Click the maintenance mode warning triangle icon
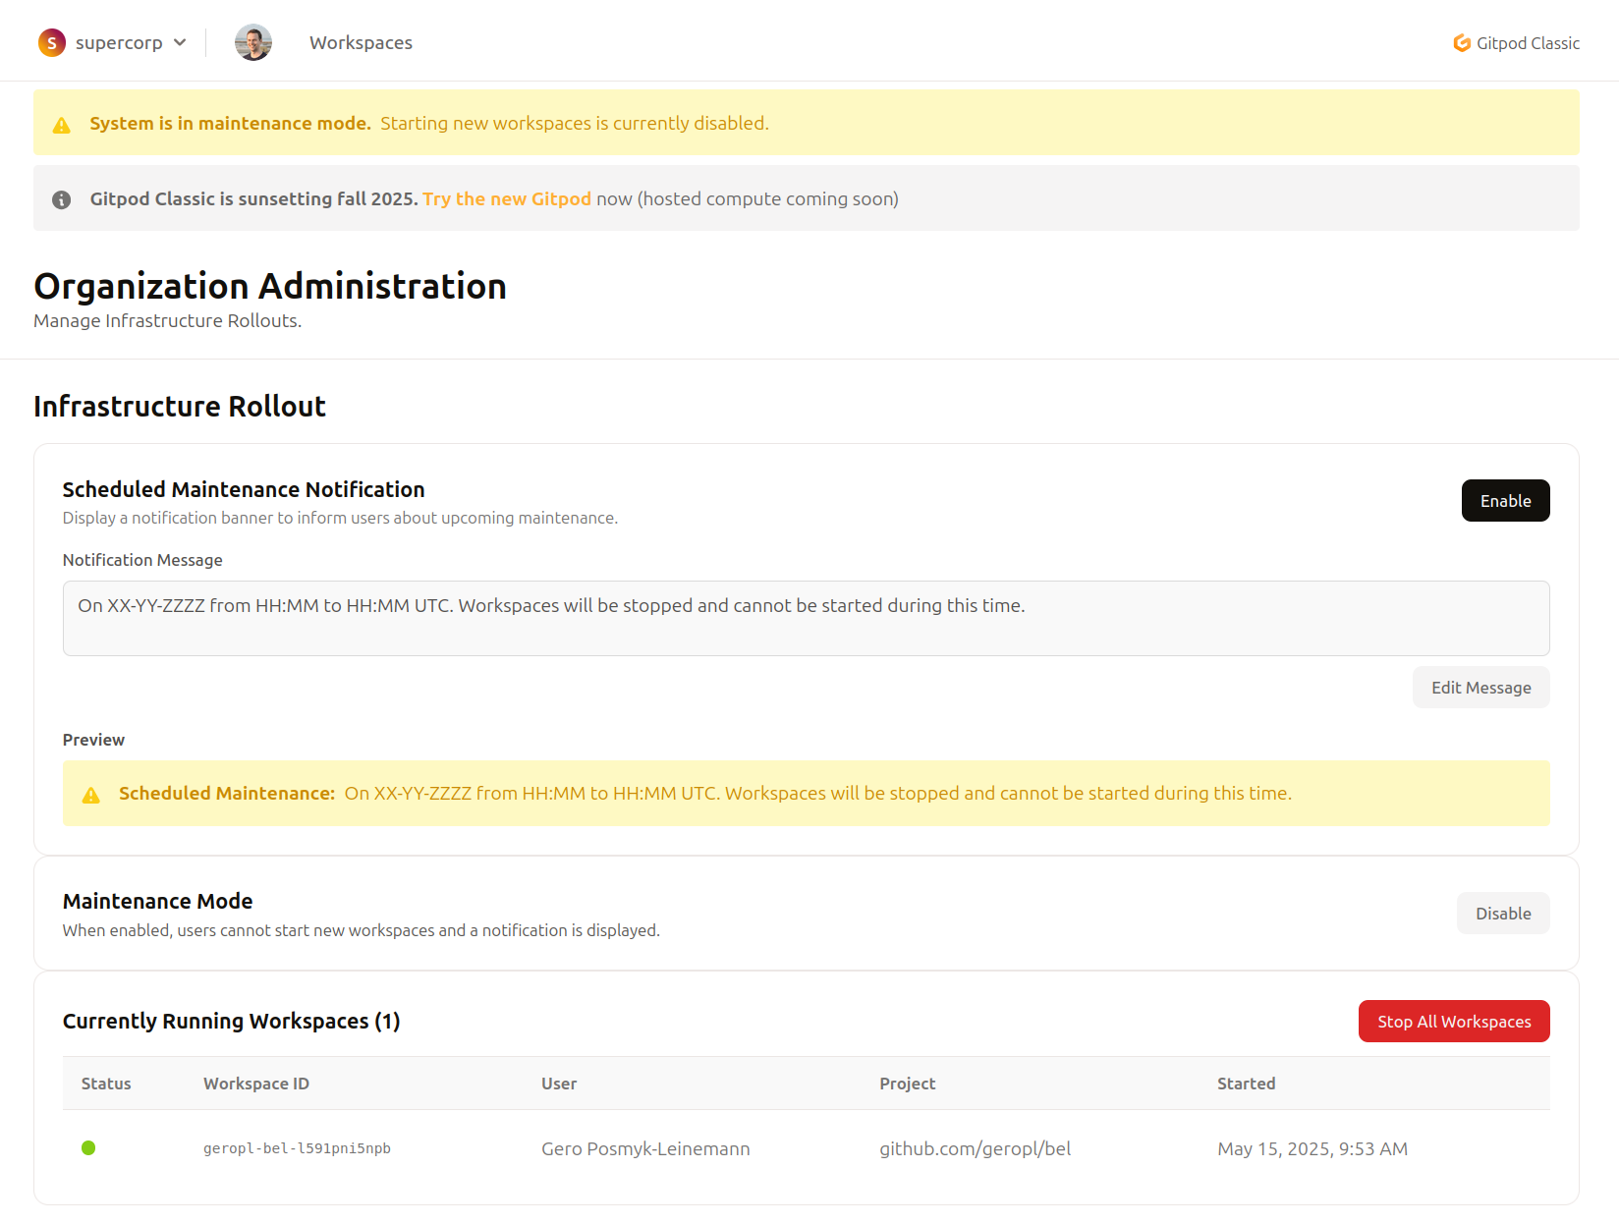 tap(62, 125)
